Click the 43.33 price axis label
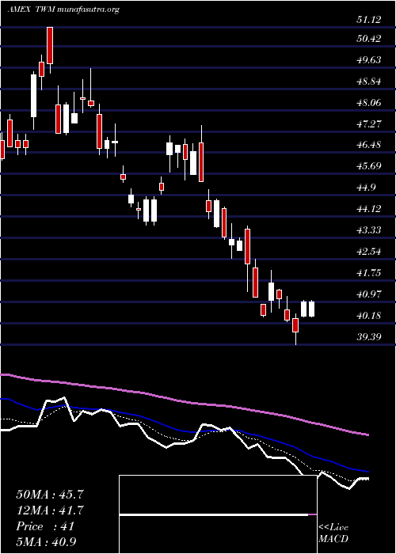This screenshot has height=554, width=396. [x=369, y=230]
